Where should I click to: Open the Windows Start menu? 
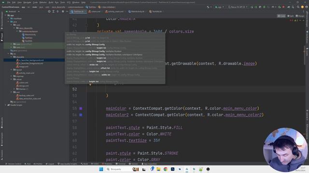pyautogui.click(x=101, y=169)
